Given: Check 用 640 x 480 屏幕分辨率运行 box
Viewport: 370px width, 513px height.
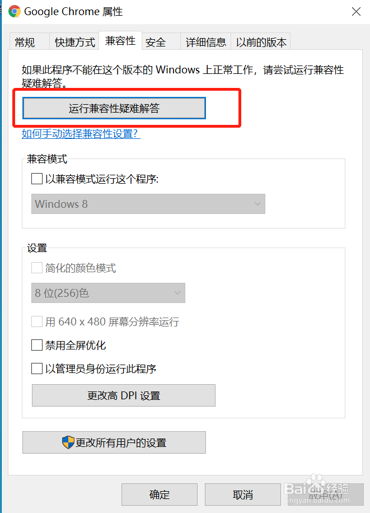Looking at the screenshot, I should [x=37, y=321].
